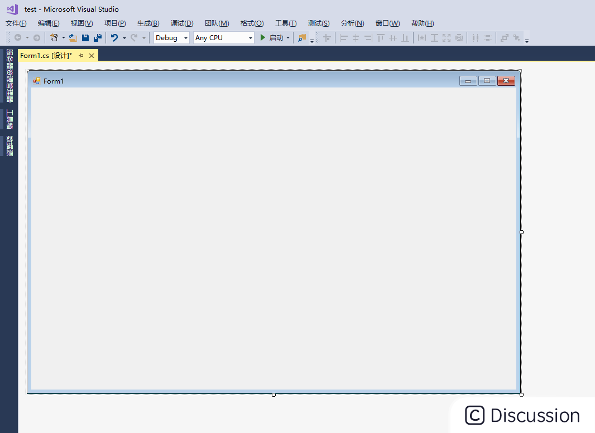Click the Bring to Front icon
Image resolution: width=595 pixels, height=433 pixels.
[505, 38]
